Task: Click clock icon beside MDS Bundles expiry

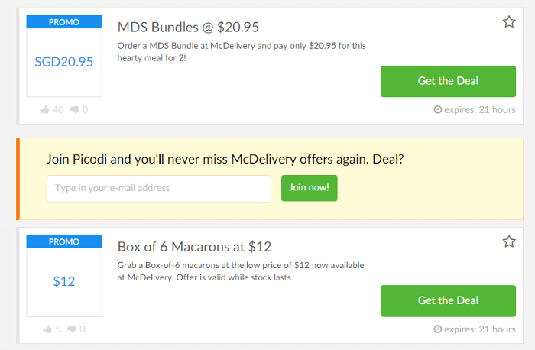Action: click(437, 110)
